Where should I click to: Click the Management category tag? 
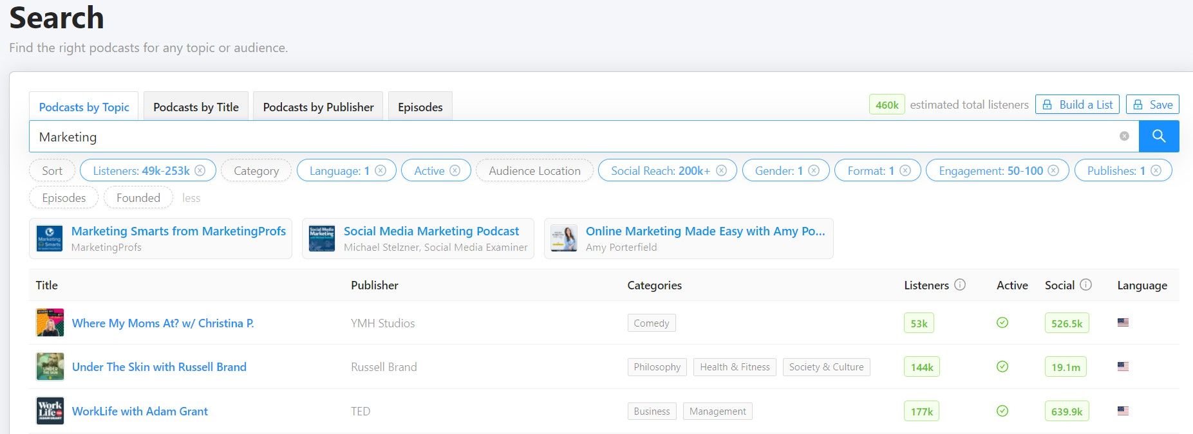[x=717, y=411]
